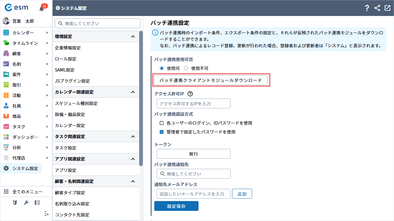
Task: Click help icon beside アクセス許可IP
Action: [x=190, y=94]
